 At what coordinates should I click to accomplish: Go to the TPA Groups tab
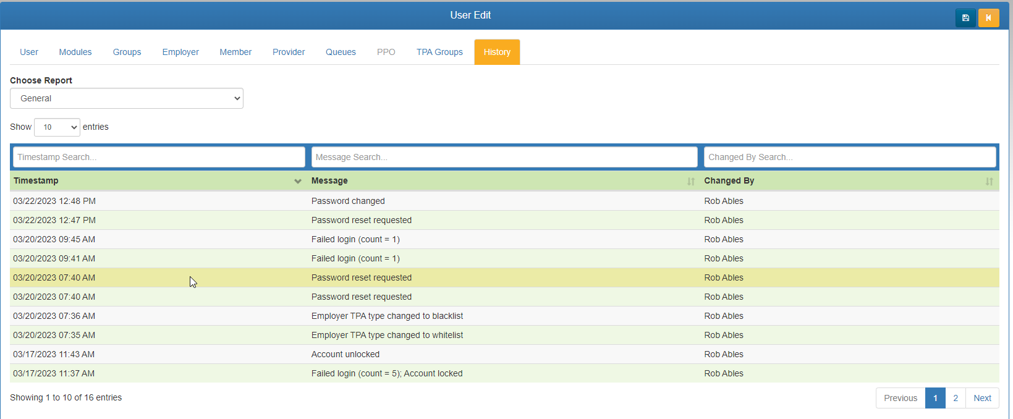coord(439,52)
